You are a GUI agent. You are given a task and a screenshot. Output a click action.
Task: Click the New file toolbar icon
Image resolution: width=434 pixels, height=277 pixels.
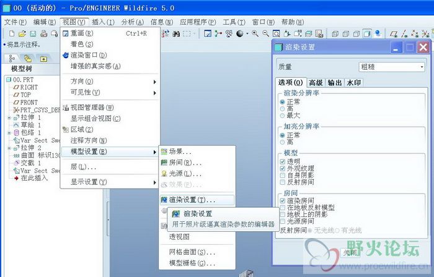point(12,33)
